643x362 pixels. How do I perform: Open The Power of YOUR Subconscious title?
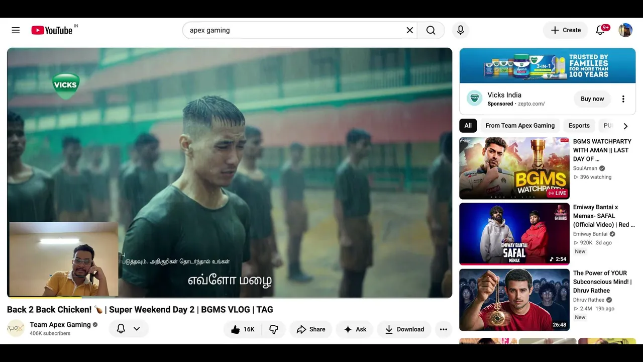[x=602, y=282]
